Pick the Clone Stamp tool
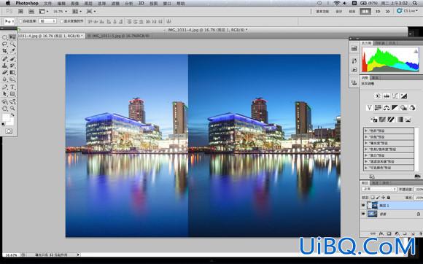423x264 pixels. (5, 66)
